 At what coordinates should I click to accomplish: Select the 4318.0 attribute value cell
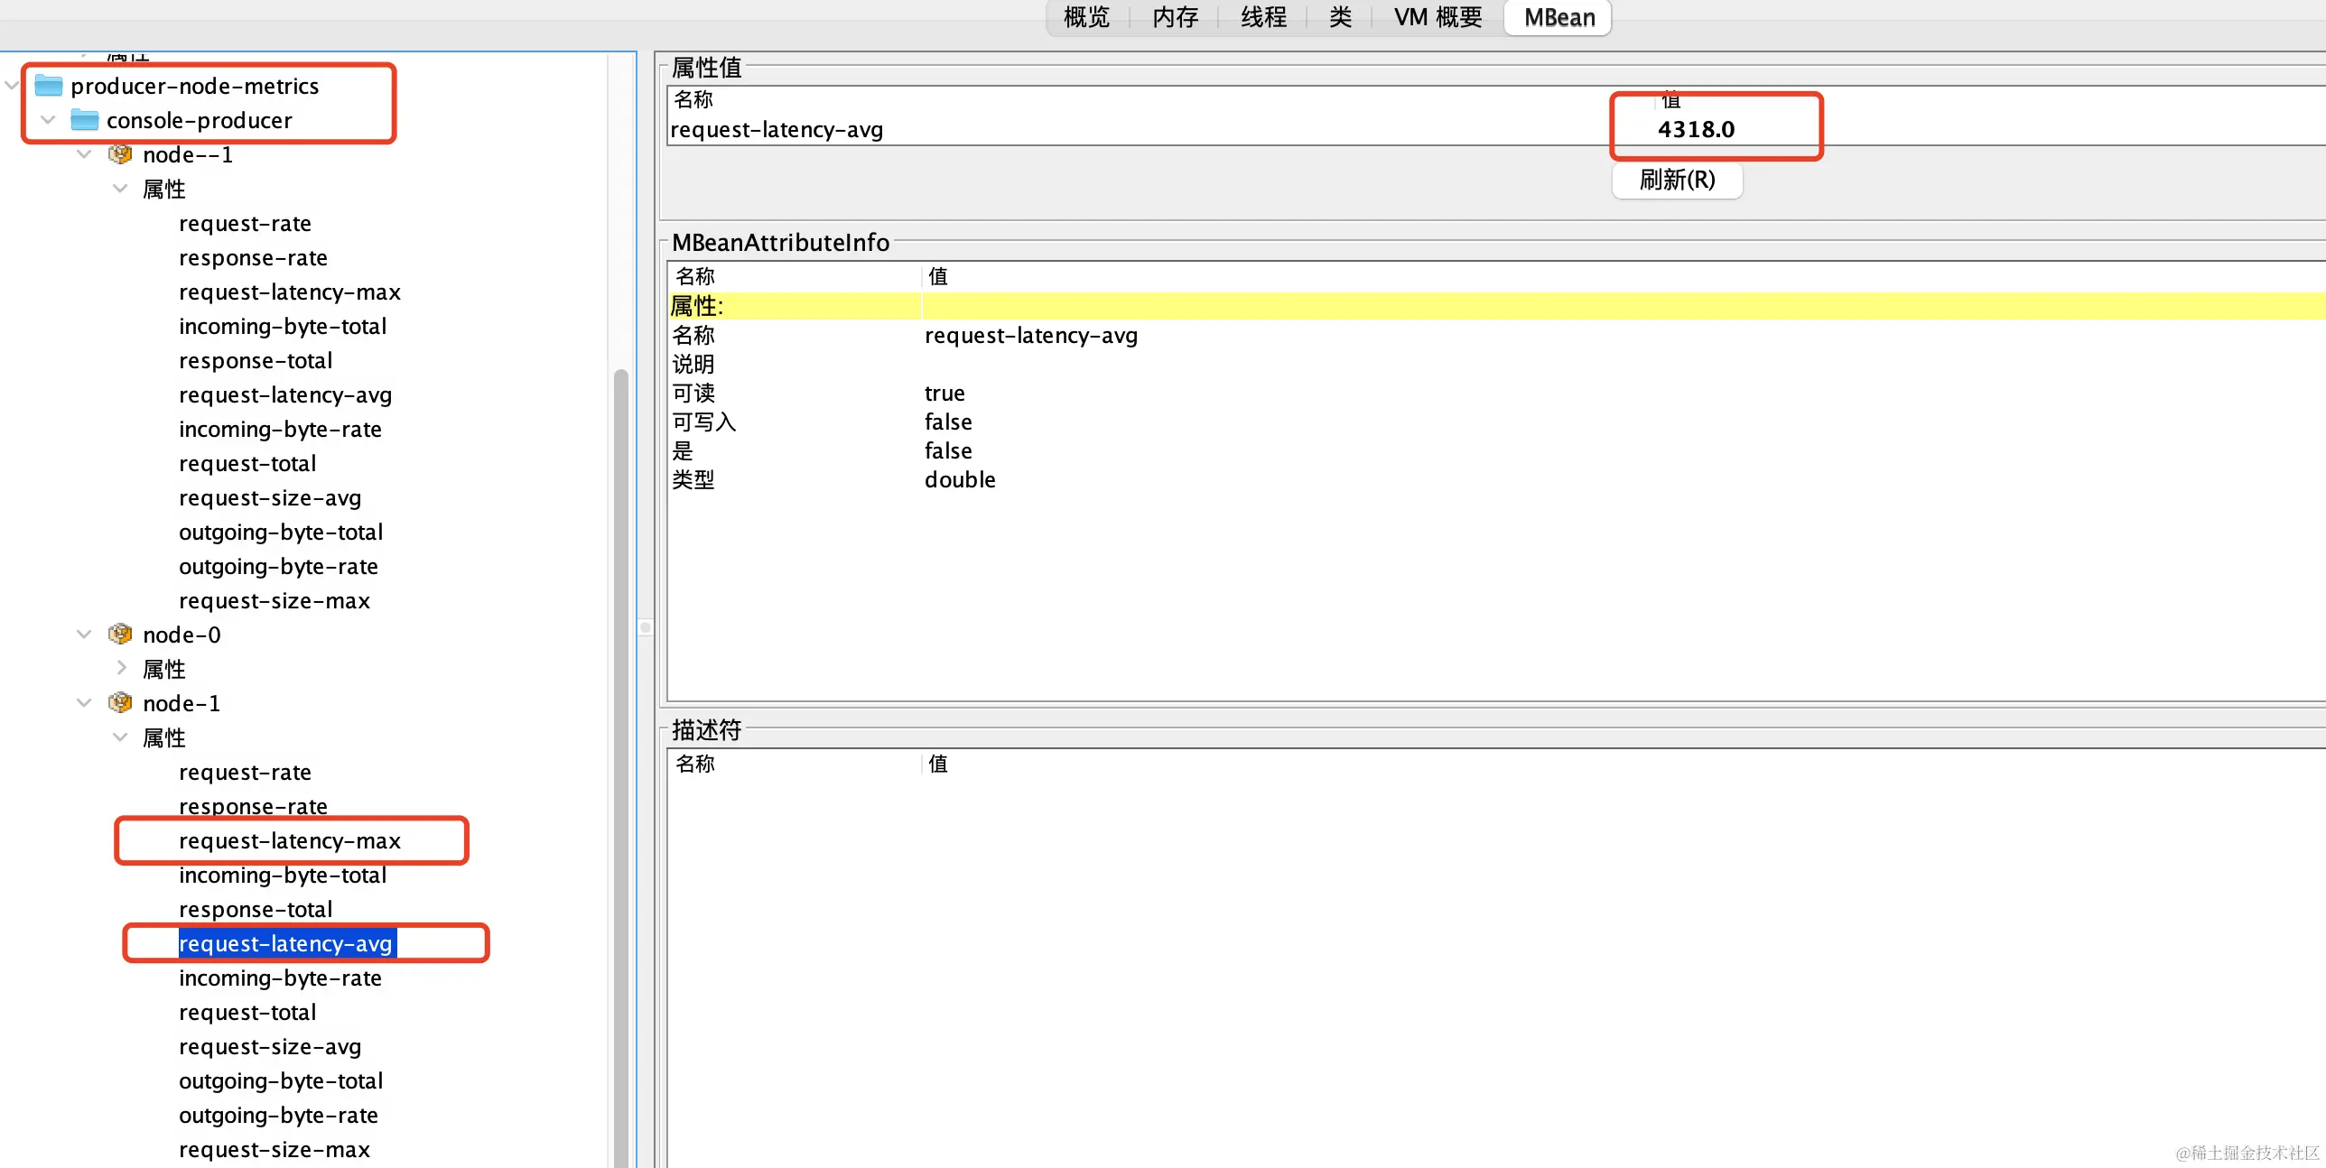pos(1696,129)
